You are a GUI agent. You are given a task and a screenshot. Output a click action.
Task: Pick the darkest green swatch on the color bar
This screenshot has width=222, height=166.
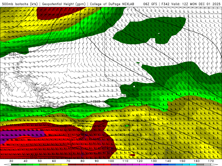15,165
